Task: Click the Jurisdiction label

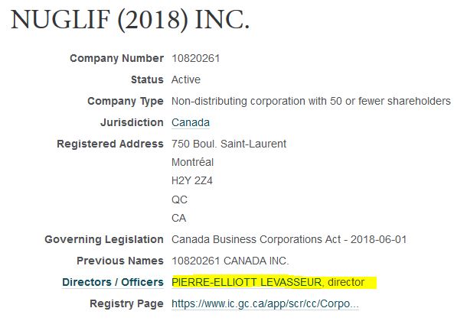Action: pyautogui.click(x=132, y=122)
